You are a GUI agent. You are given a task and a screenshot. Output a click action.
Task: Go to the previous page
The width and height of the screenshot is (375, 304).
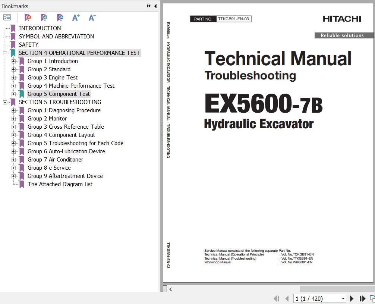click(x=287, y=298)
